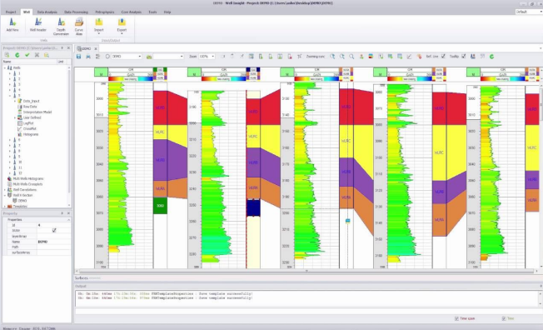543x330 pixels.
Task: Expand the Well Correlations node
Action: tap(5, 190)
